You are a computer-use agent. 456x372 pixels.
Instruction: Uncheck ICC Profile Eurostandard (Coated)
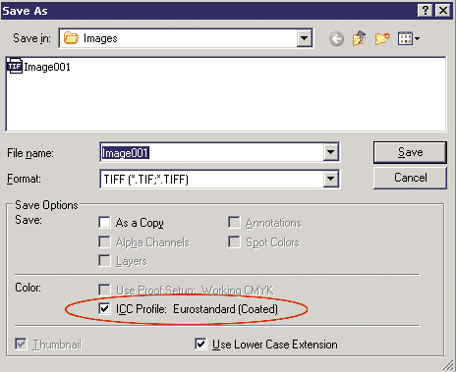coord(104,308)
